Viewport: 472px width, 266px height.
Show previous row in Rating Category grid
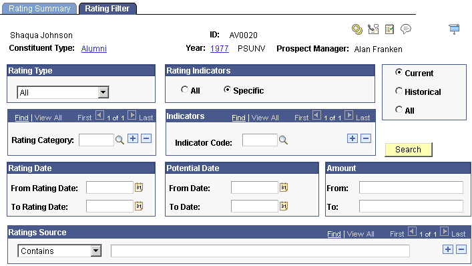point(99,116)
